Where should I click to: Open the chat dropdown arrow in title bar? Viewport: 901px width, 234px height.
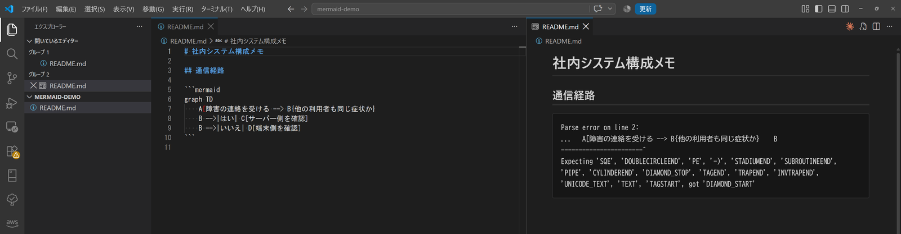pyautogui.click(x=610, y=9)
